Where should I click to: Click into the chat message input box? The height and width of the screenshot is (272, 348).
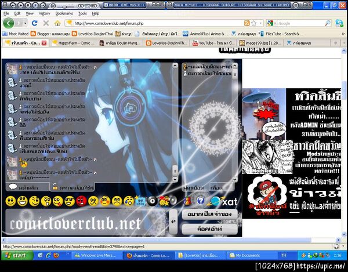86,222
